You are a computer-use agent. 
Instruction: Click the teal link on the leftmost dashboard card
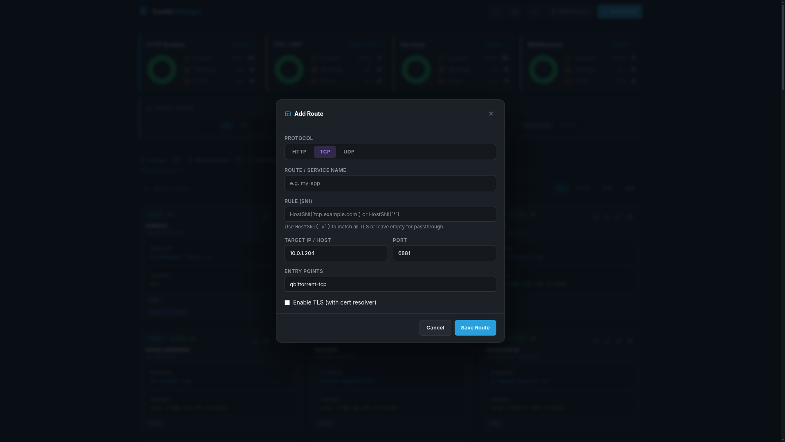coord(242,44)
